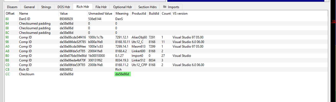Select Checksumed padding at offset 88
Viewport: 336px width, 102px height.
[x=35, y=28]
